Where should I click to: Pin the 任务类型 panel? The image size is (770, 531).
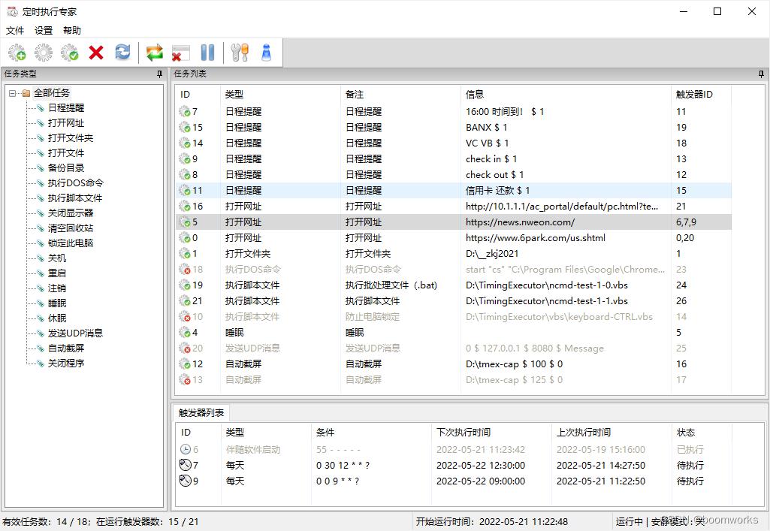(159, 74)
